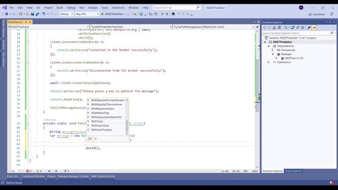Click the user account avatar icon
338x190 pixels.
click(x=301, y=7)
